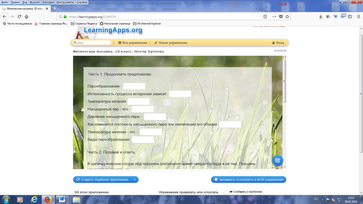The image size is (363, 204).
Task: Expand arrow next to Создать подобное приложение
Action: click(x=135, y=180)
